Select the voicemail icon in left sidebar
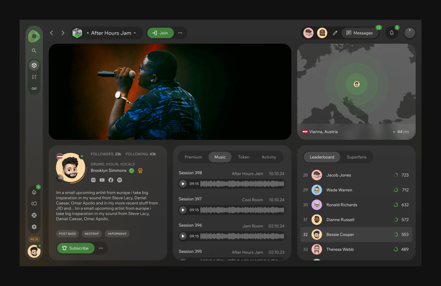This screenshot has width=441, height=286. pos(34,88)
